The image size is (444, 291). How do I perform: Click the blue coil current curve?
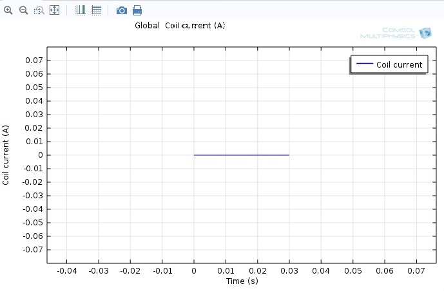[x=242, y=155]
